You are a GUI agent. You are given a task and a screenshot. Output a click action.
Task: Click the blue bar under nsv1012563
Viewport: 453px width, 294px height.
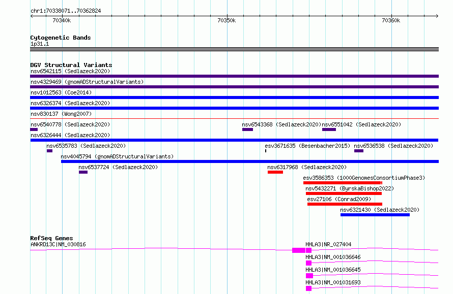tap(234, 97)
